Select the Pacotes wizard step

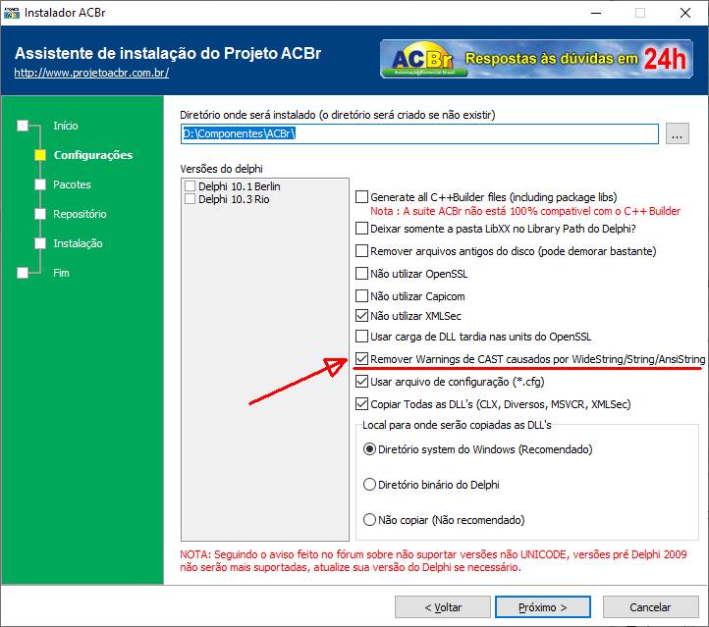(72, 184)
